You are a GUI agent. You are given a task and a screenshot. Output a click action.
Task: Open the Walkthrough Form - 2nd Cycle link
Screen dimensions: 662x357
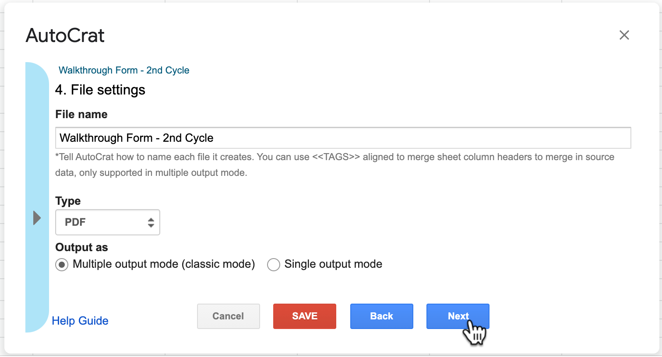124,70
